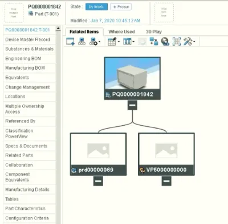Click the In Work state button

coord(96,7)
